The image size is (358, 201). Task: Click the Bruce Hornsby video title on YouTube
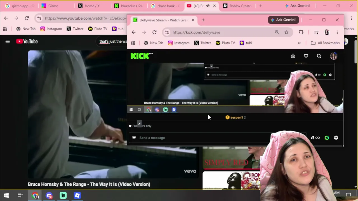tap(89, 184)
